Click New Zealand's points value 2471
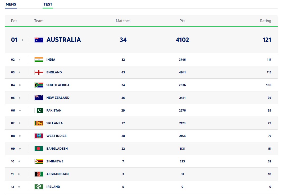The height and width of the screenshot is (195, 283). coord(182,98)
